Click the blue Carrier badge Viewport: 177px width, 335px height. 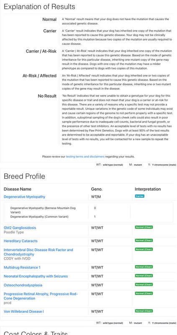(140, 196)
